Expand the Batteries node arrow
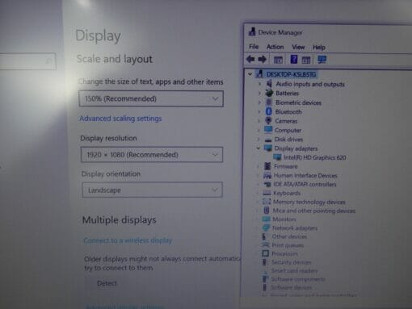This screenshot has height=309, width=412. (259, 94)
